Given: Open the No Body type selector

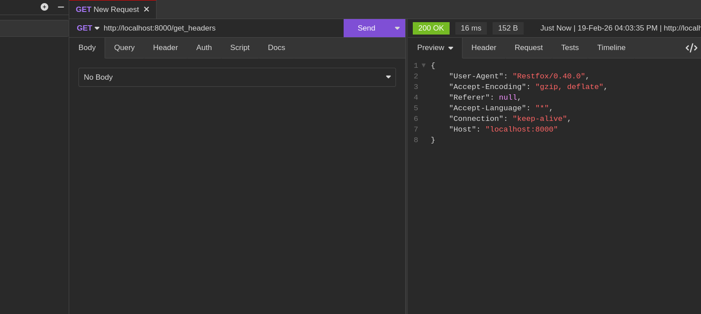Looking at the screenshot, I should click(237, 78).
